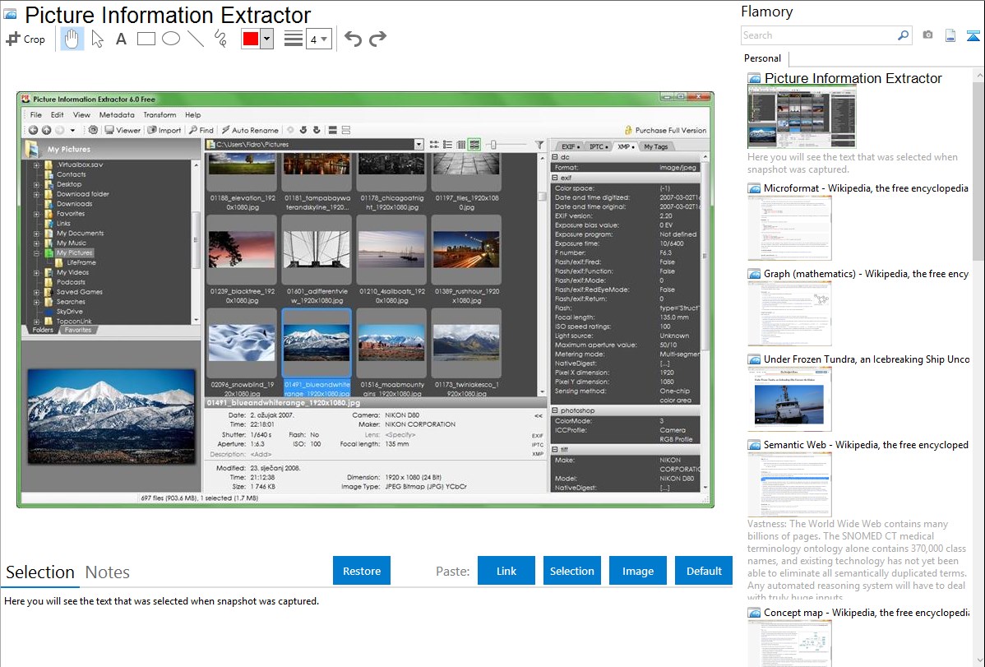Click the File menu in the snapshot
Screen dimensions: 985x667
coord(36,115)
